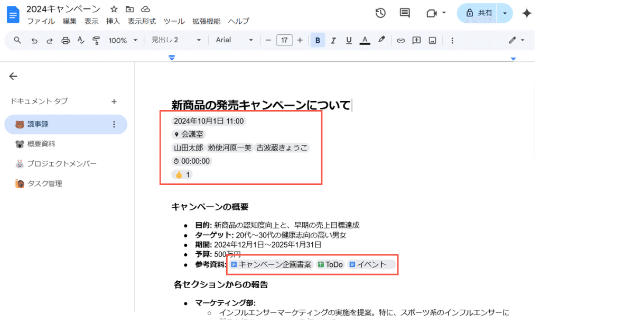Open the Gemini sparkle icon
Image resolution: width=634 pixels, height=332 pixels.
[527, 13]
